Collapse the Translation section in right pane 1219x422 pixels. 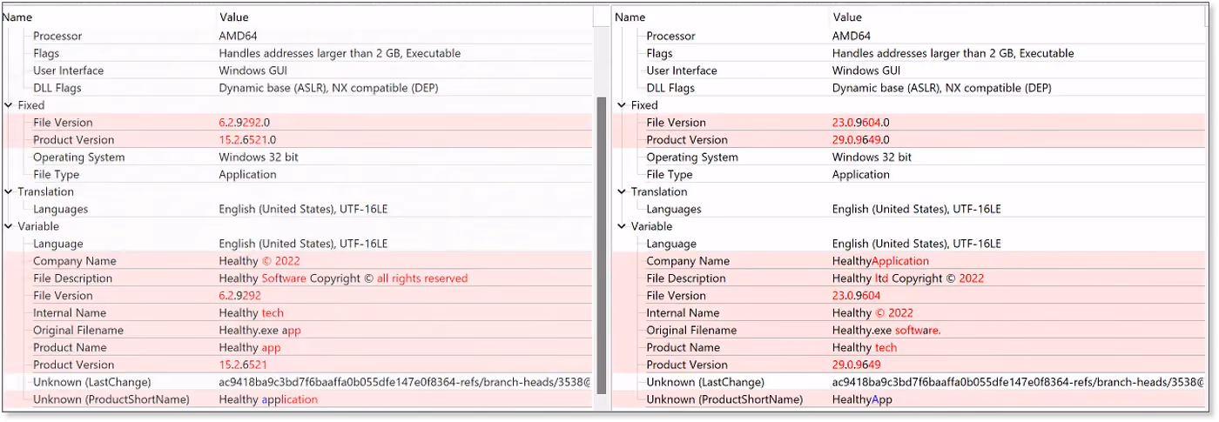pyautogui.click(x=622, y=192)
